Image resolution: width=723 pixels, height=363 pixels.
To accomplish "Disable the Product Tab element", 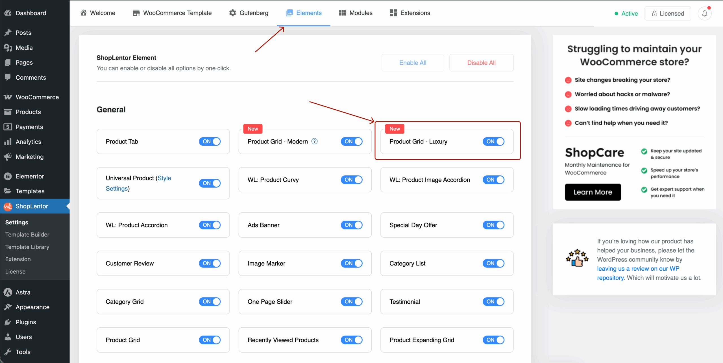I will (210, 141).
